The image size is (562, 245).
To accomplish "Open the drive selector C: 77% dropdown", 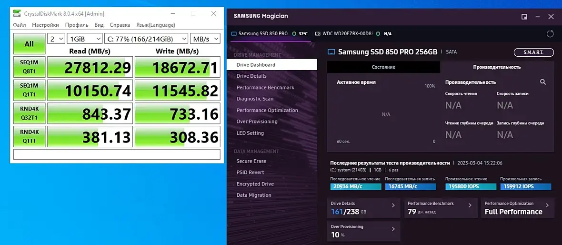I will pos(146,39).
